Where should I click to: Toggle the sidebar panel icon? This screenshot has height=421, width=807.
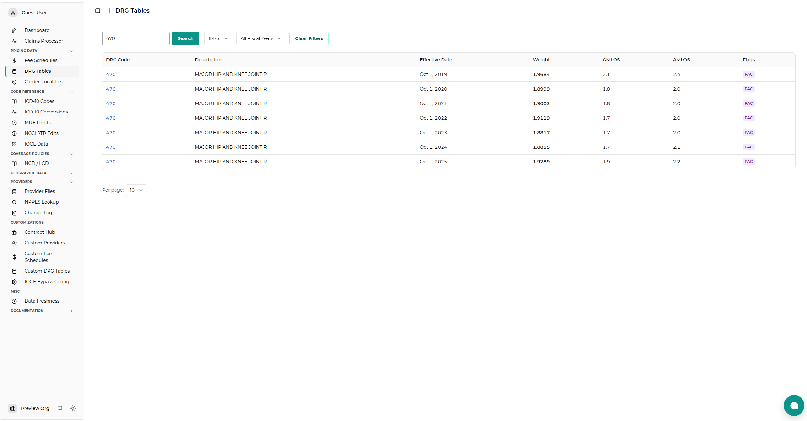[98, 11]
